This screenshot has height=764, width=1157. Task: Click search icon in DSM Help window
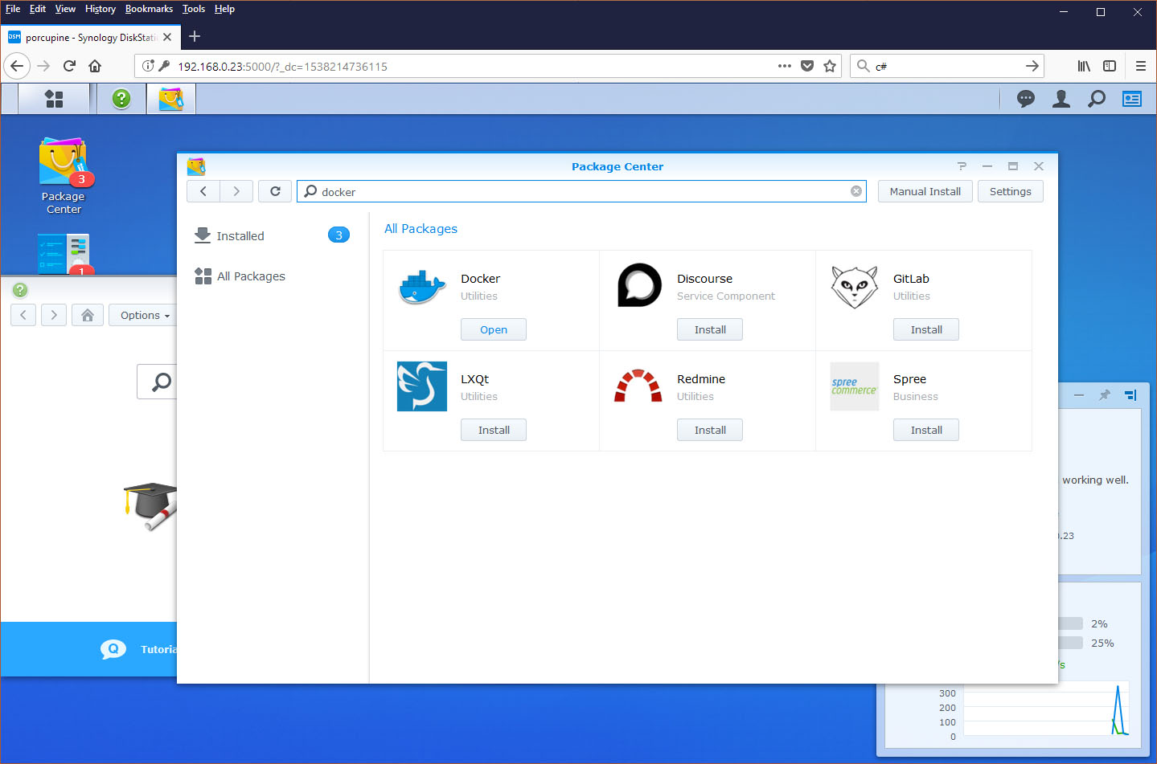pyautogui.click(x=162, y=382)
